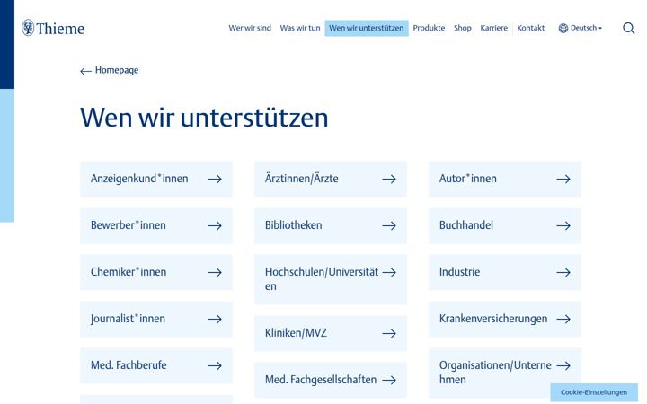Click arrow on Kliniken/MVZ card

coord(389,333)
